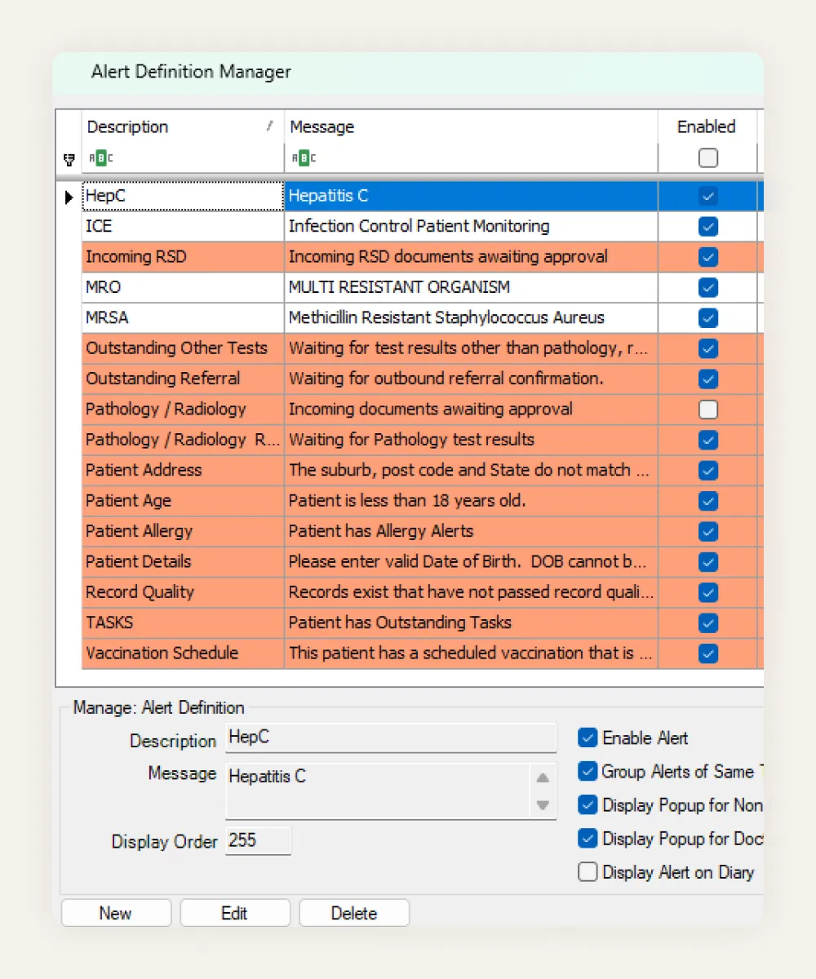Uncheck Enabled for the MRSA row
This screenshot has height=979, width=816.
[x=708, y=317]
